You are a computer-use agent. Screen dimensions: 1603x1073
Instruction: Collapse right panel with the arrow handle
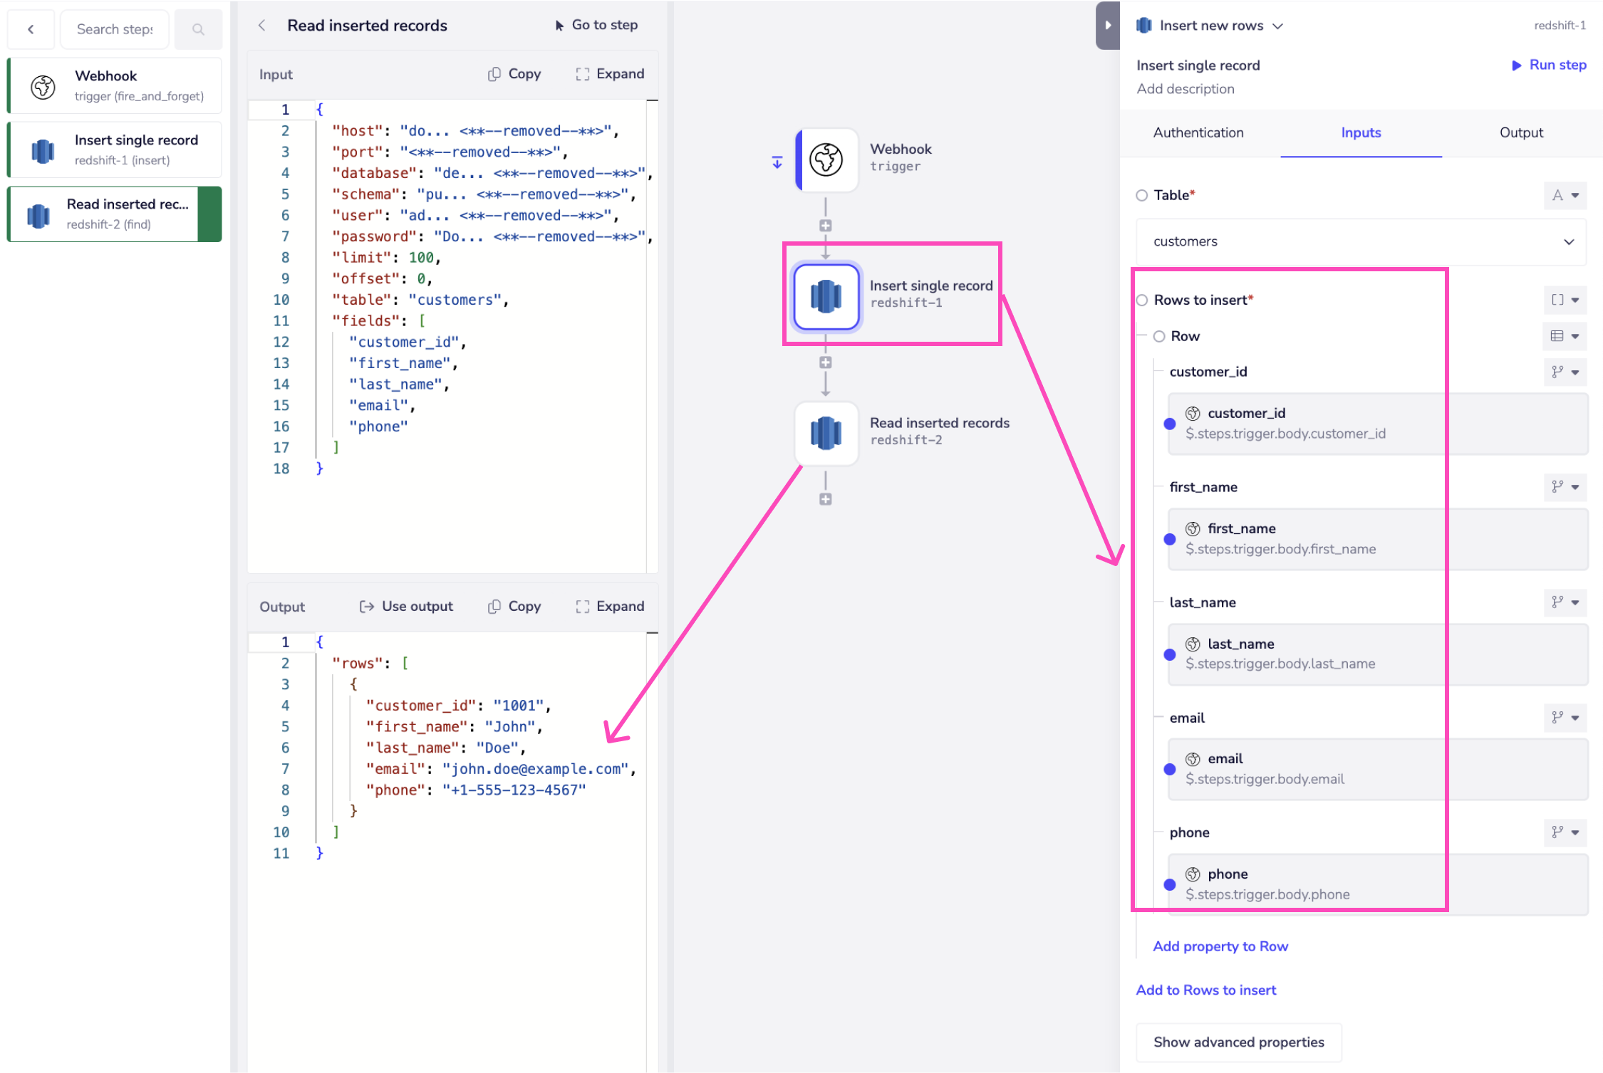(x=1107, y=25)
